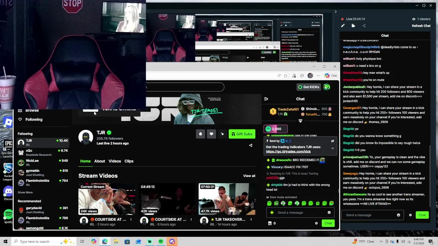
Task: Collapse dashboard side panel arrow
Action: [x=335, y=12]
